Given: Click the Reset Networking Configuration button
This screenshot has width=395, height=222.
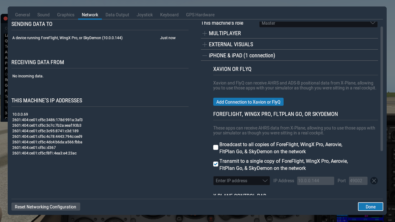Looking at the screenshot, I should pos(46,207).
